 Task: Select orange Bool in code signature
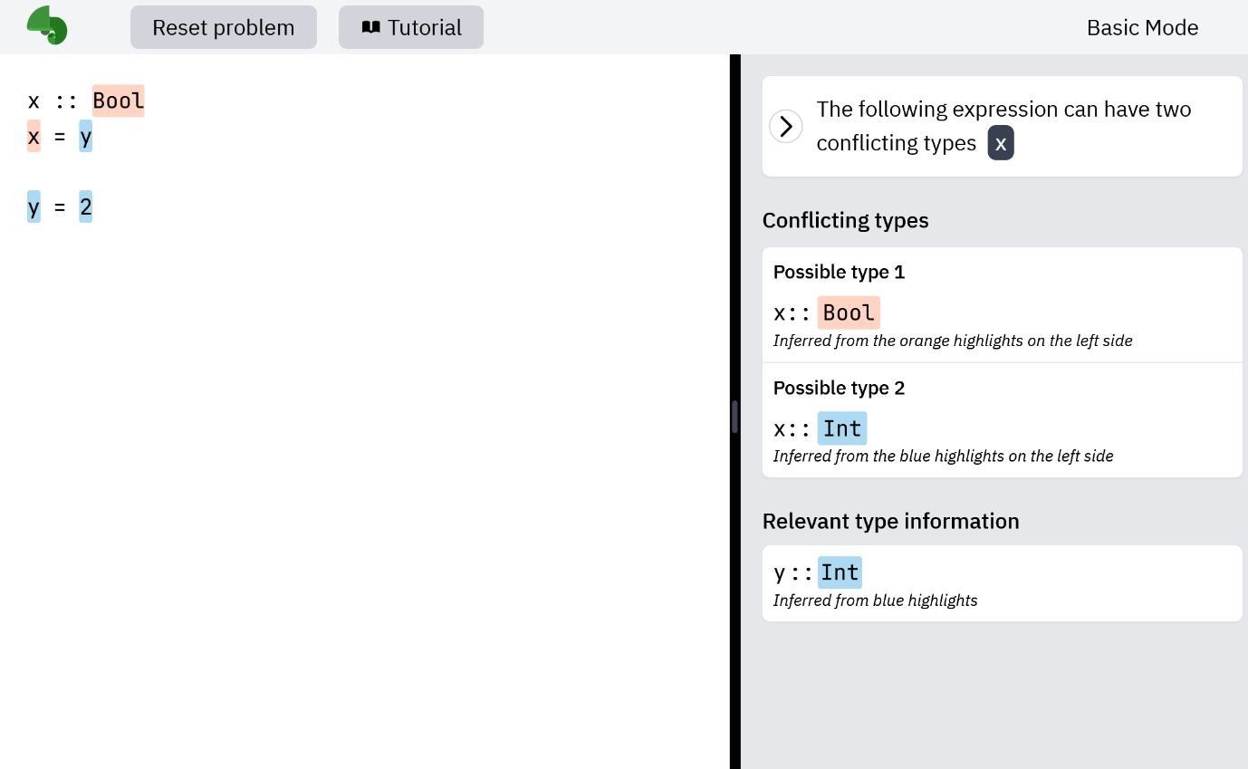119,101
